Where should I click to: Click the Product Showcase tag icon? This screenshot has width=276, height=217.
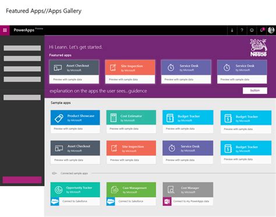(59, 118)
